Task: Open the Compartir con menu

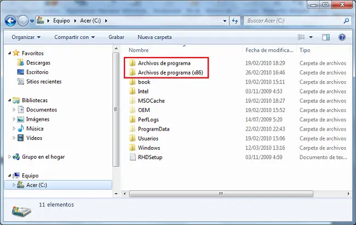Action: [74, 37]
